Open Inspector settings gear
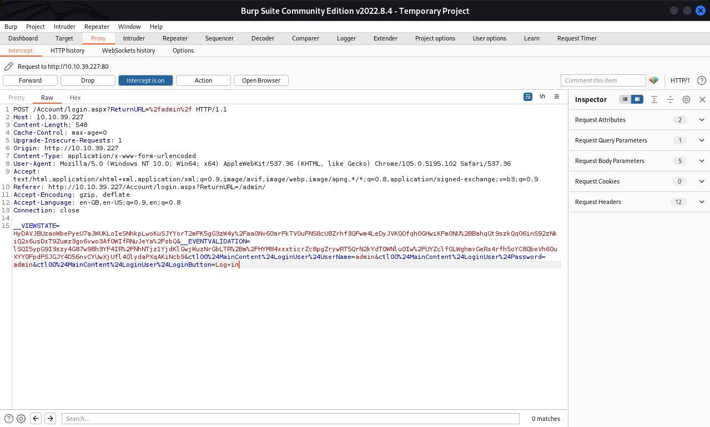This screenshot has height=427, width=710. 687,99
